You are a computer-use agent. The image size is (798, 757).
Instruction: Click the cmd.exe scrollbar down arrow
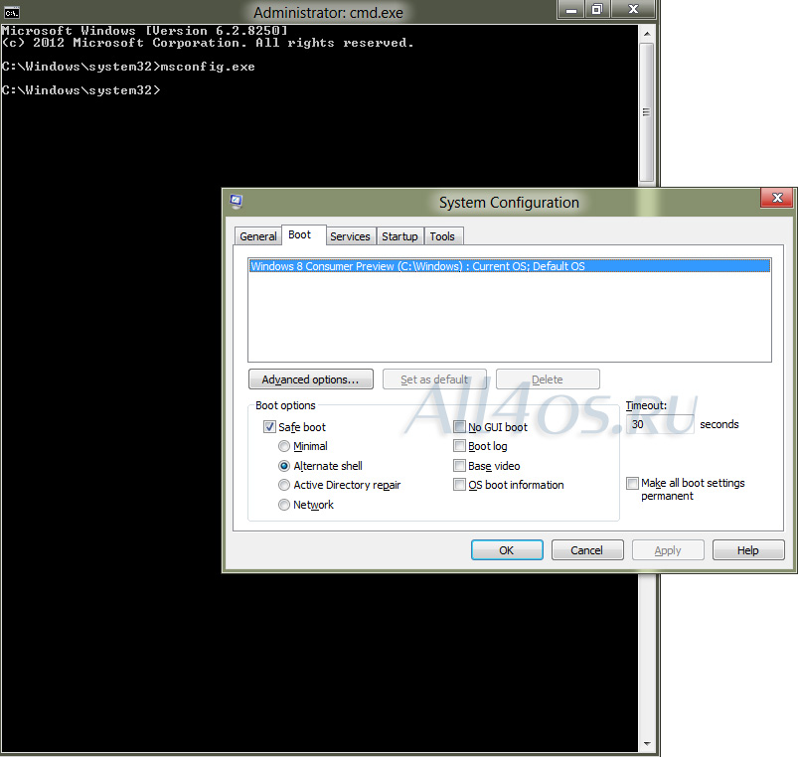pyautogui.click(x=646, y=744)
